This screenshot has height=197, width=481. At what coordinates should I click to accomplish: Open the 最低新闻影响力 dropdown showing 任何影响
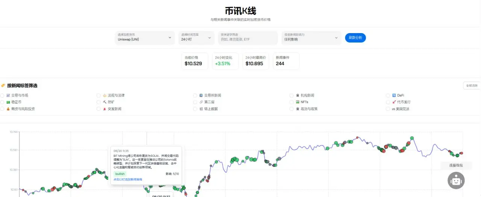[311, 38]
